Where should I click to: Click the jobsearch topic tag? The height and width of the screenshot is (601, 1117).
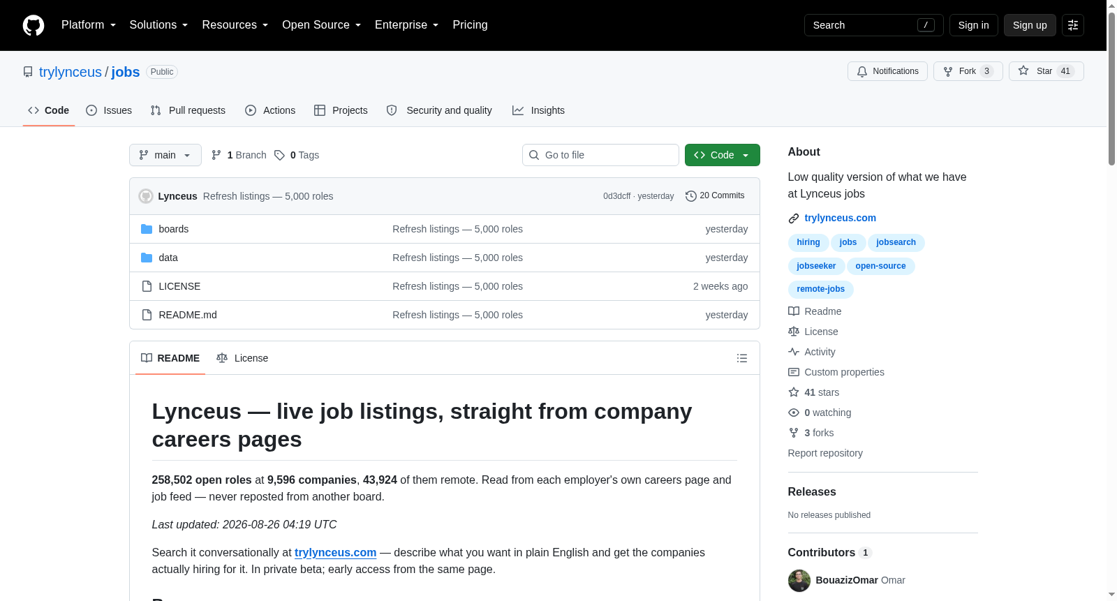(896, 243)
